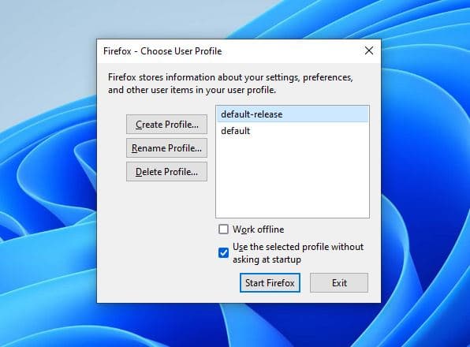Click Delete Profile... button
Screen dimensions: 470x347
tap(166, 172)
